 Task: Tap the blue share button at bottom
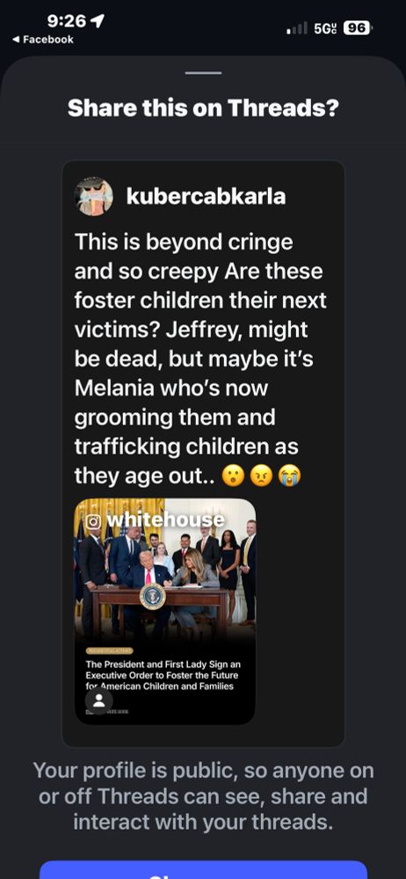point(203,870)
